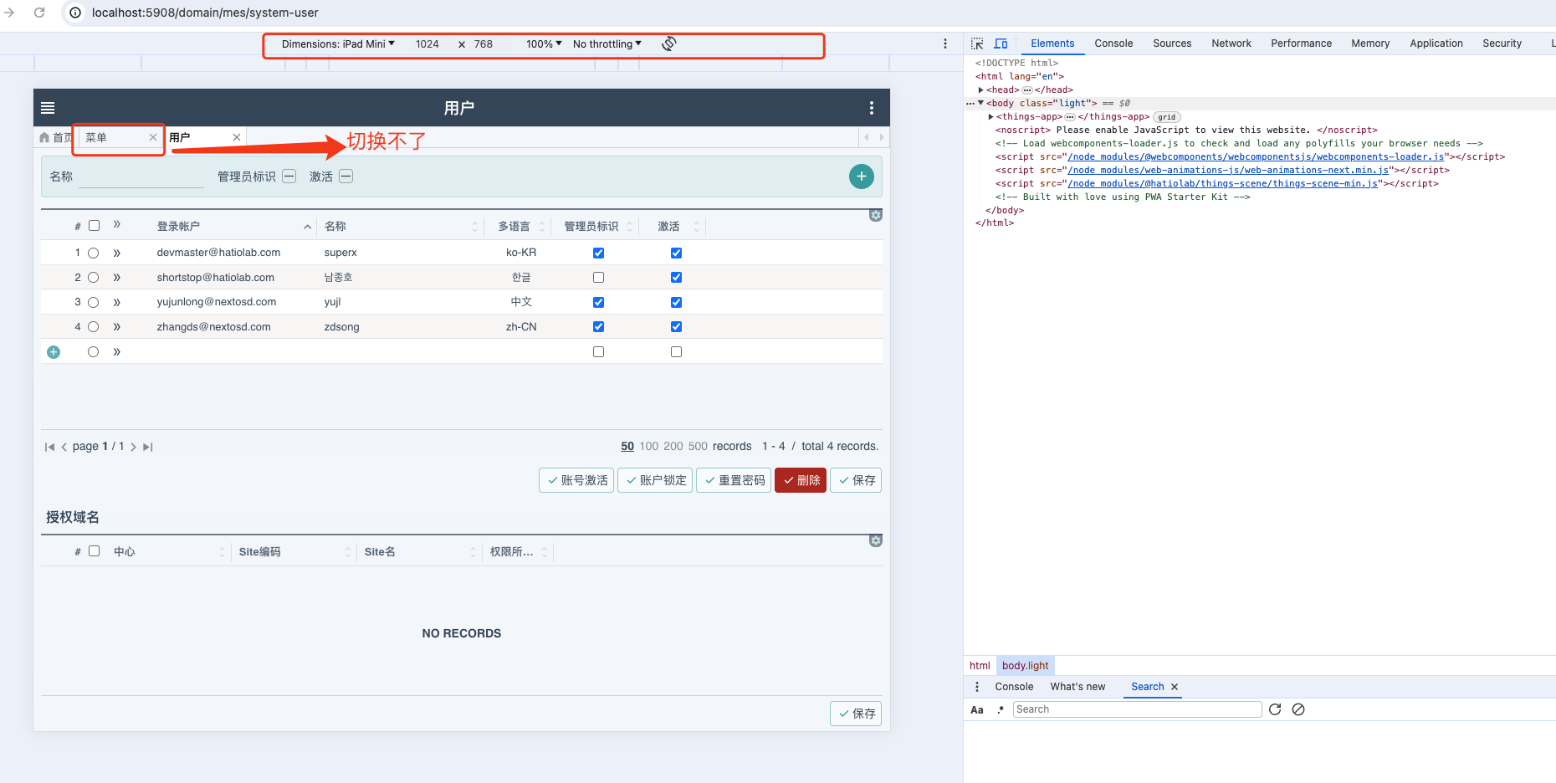Open the hamburger navigation menu
Screen dimensions: 1556x783
[48, 108]
